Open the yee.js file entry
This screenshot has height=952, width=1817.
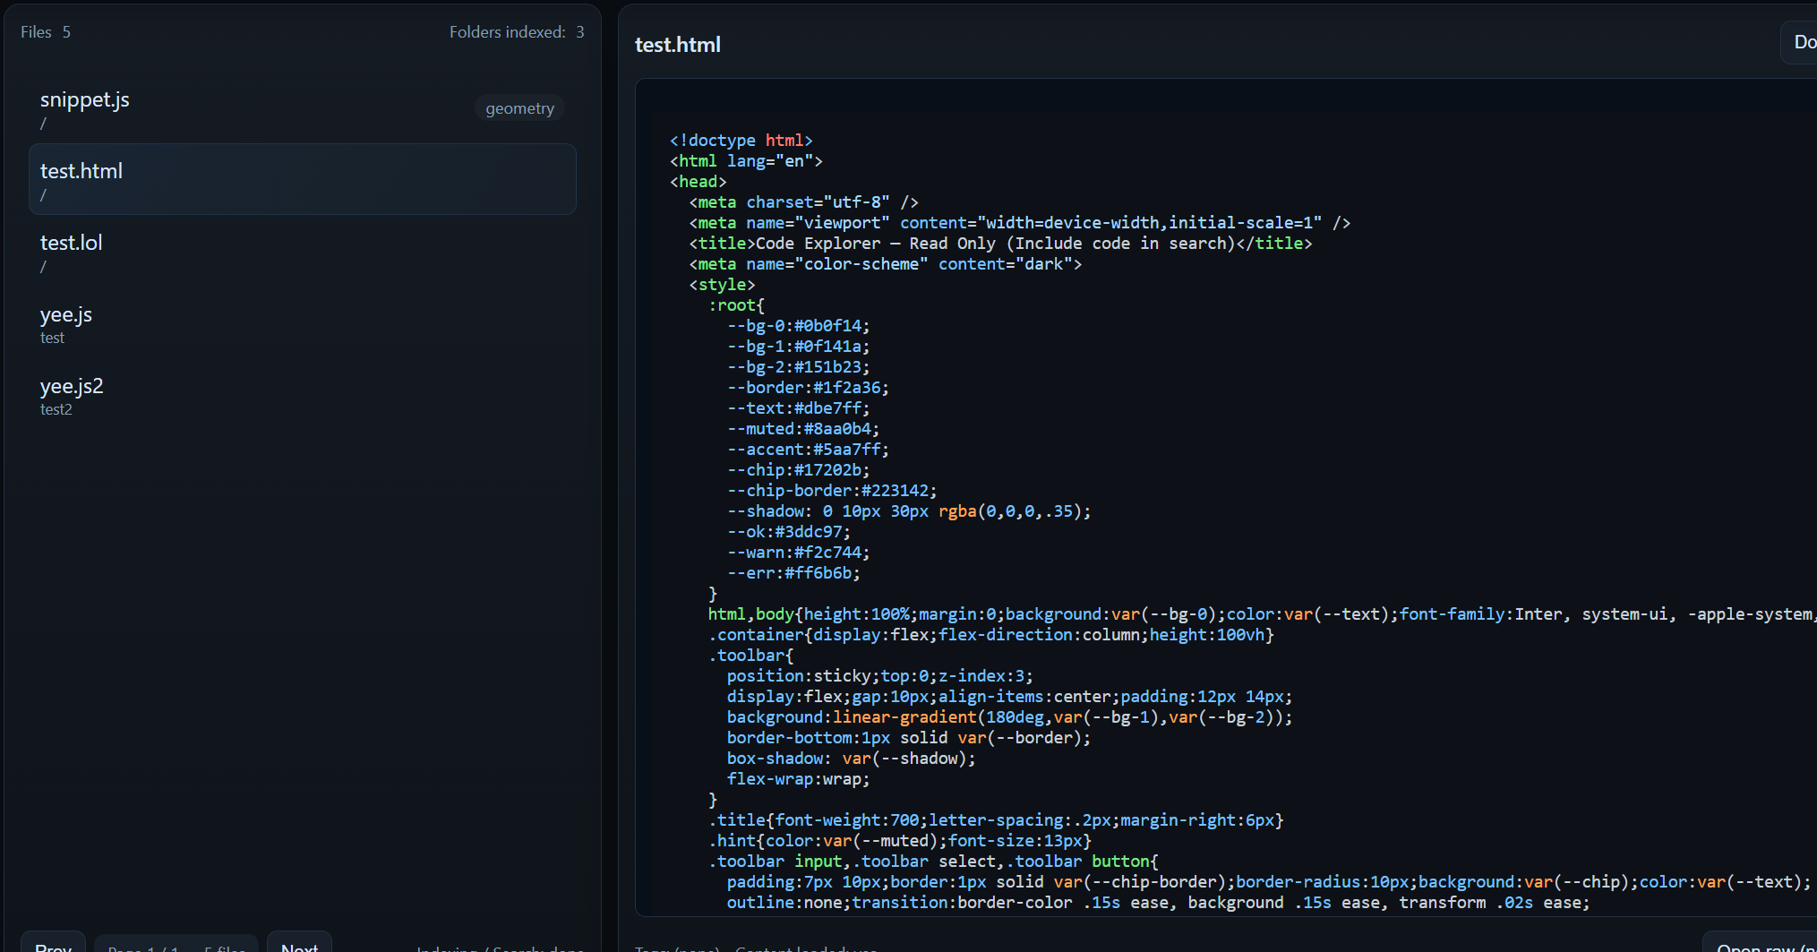click(x=302, y=323)
